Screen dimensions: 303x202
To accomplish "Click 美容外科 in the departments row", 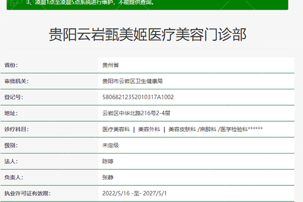I will pos(149,129).
